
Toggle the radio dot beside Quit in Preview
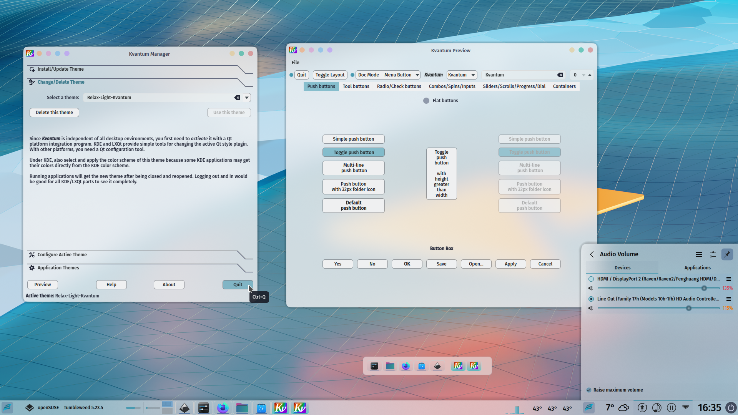point(291,75)
